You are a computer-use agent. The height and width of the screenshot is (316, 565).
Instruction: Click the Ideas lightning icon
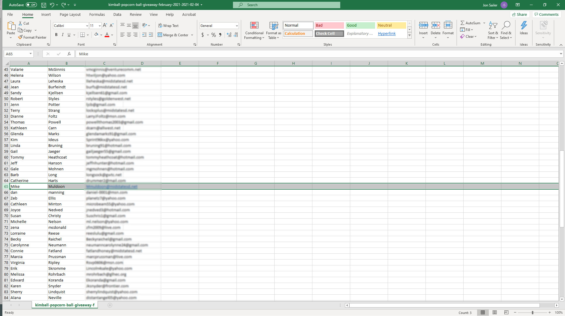coord(524,25)
